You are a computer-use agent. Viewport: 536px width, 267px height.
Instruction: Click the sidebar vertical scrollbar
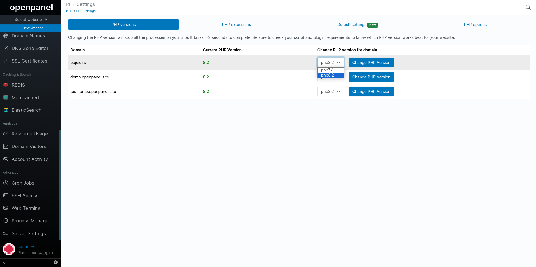coord(60,185)
